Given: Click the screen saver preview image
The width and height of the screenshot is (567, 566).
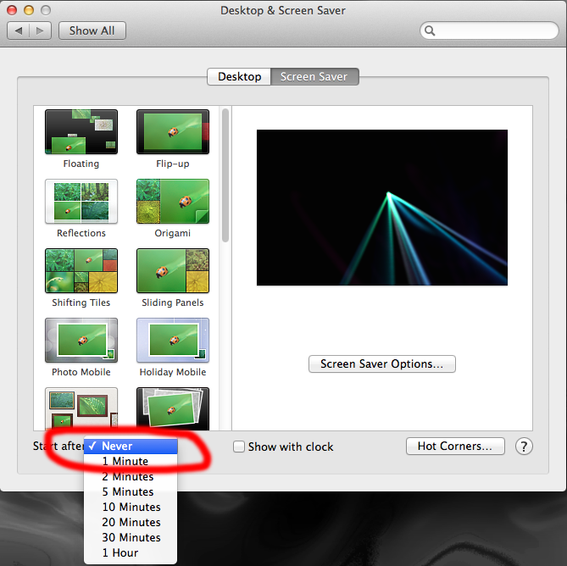Looking at the screenshot, I should click(x=382, y=208).
